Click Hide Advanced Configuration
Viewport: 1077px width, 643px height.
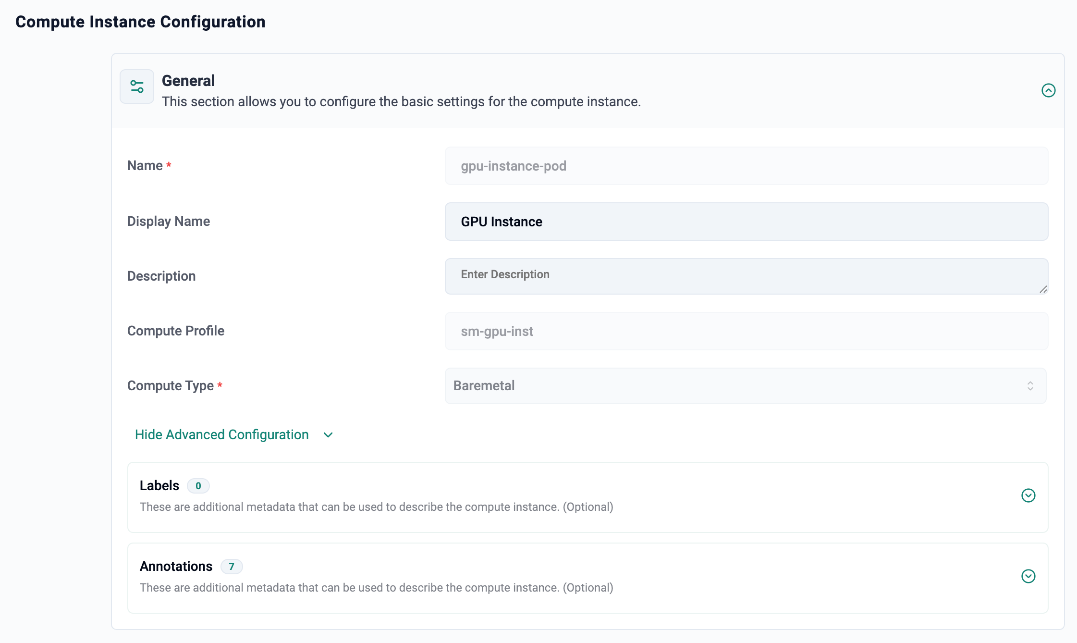pyautogui.click(x=221, y=434)
